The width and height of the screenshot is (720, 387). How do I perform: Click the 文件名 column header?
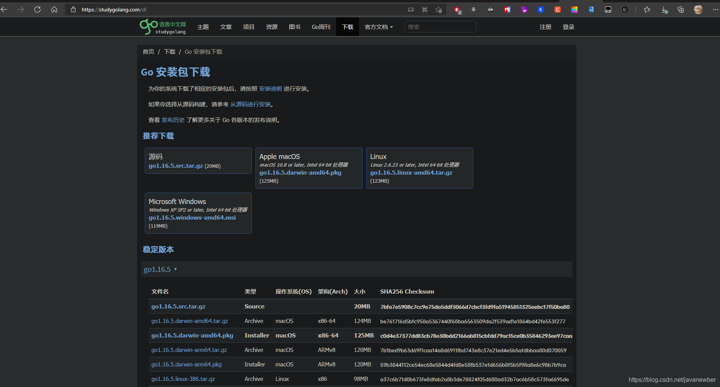point(160,292)
